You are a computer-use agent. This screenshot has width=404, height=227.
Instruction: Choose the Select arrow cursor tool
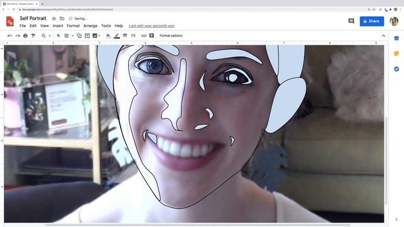pyautogui.click(x=58, y=36)
